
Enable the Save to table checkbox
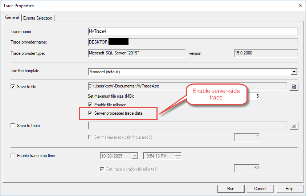click(13, 125)
